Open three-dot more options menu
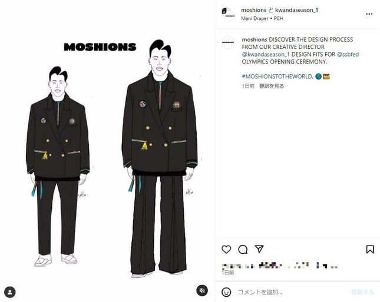The image size is (380, 302). pyautogui.click(x=369, y=14)
